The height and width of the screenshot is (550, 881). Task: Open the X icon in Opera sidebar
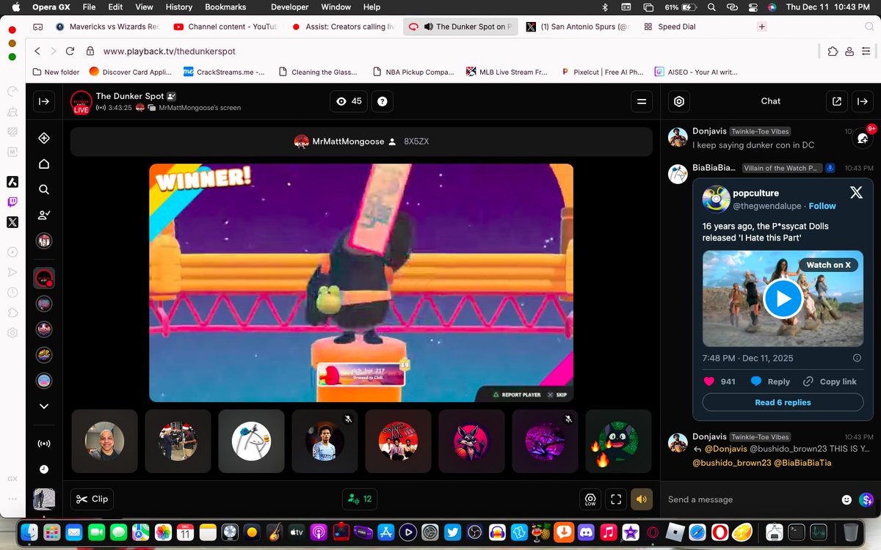[x=12, y=221]
